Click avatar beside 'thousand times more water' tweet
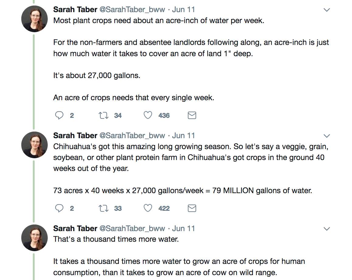This screenshot has width=352, height=280. [34, 237]
